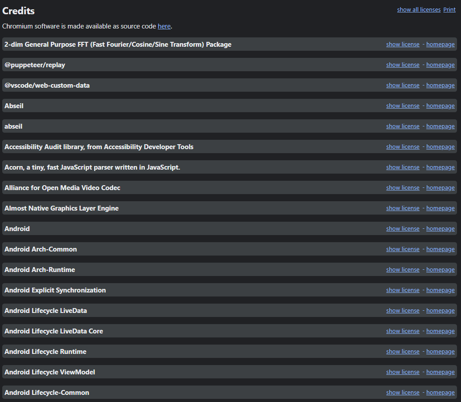Image resolution: width=461 pixels, height=402 pixels.
Task: Click the '@puppeteer/replay' entry title
Action: (x=35, y=65)
